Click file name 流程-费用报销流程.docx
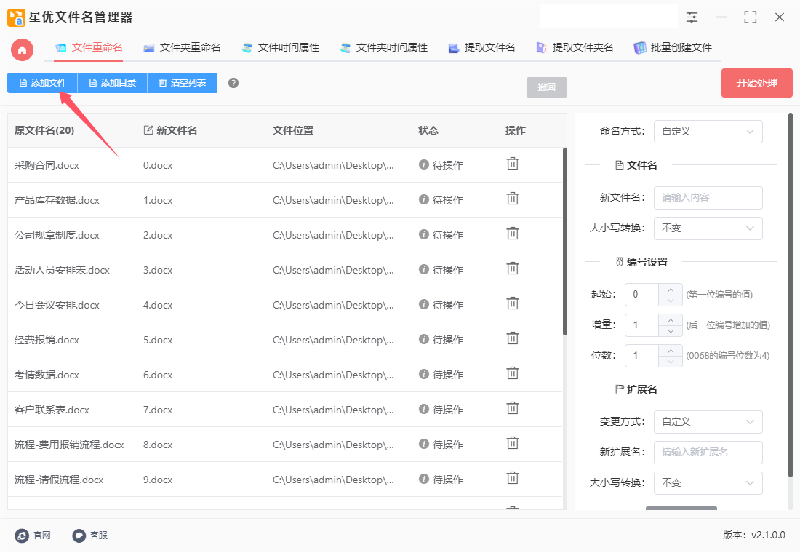The width and height of the screenshot is (800, 553). click(x=69, y=445)
